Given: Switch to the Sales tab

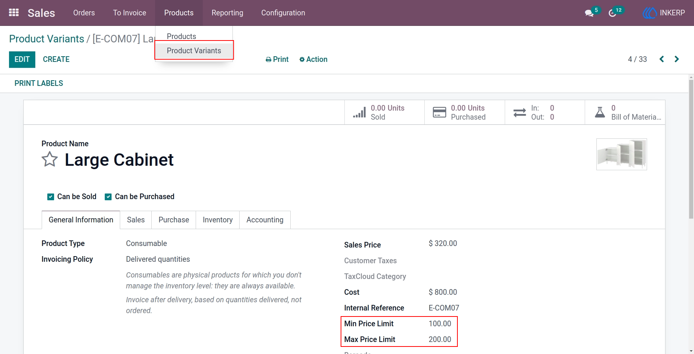Looking at the screenshot, I should 136,220.
